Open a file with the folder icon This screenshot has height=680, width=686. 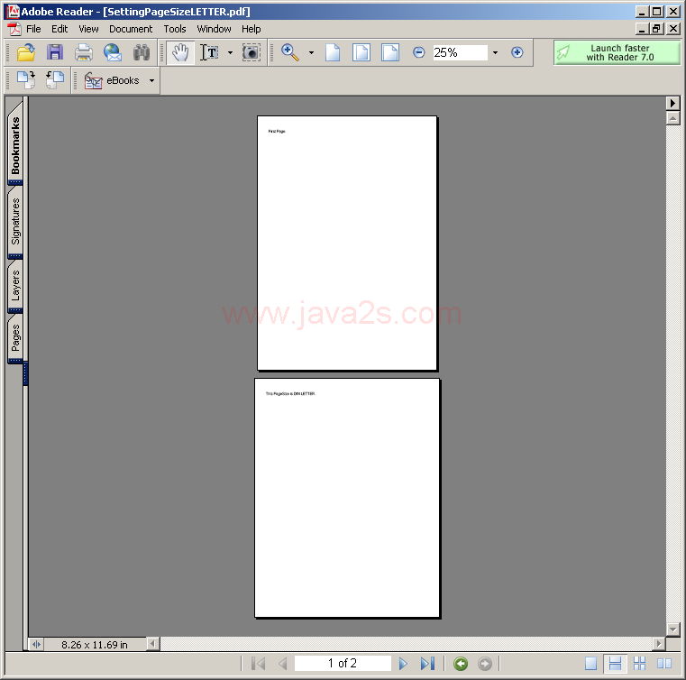26,52
